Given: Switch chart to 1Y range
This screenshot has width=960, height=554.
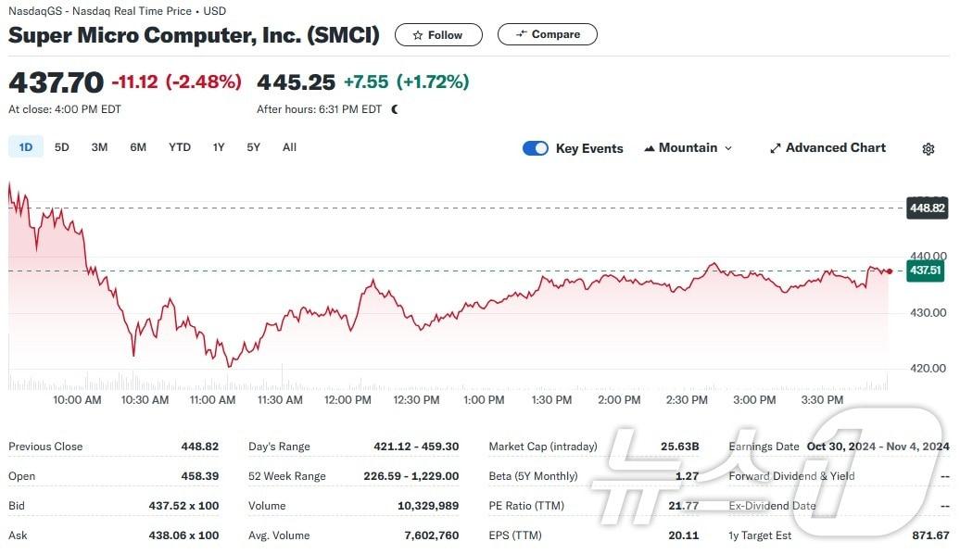Looking at the screenshot, I should [219, 147].
